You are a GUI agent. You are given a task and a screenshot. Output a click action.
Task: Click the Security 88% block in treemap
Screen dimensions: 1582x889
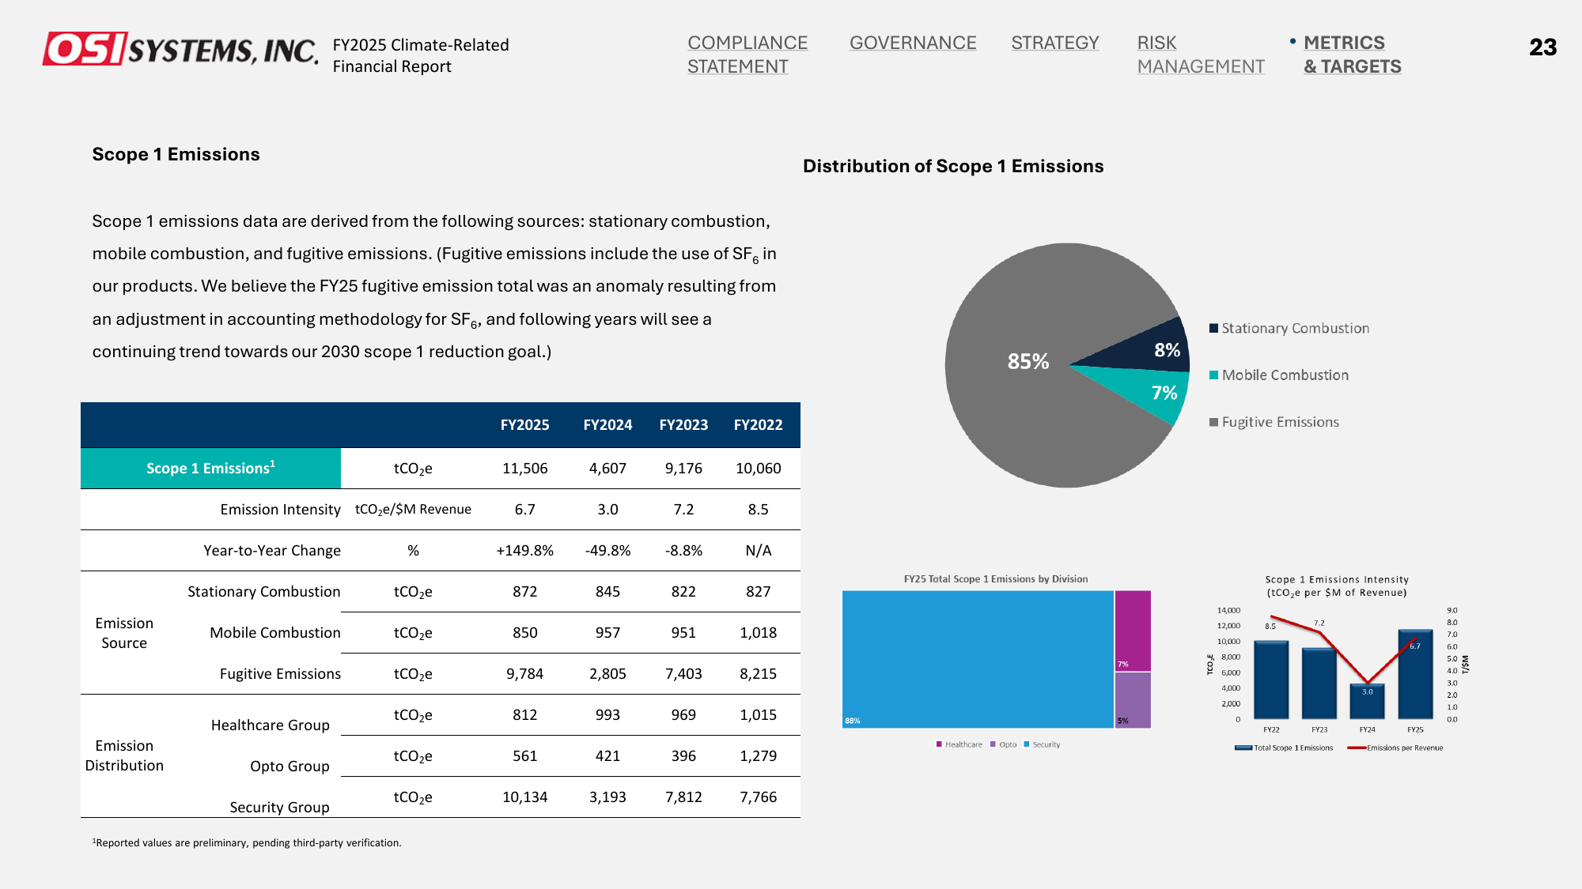[978, 659]
